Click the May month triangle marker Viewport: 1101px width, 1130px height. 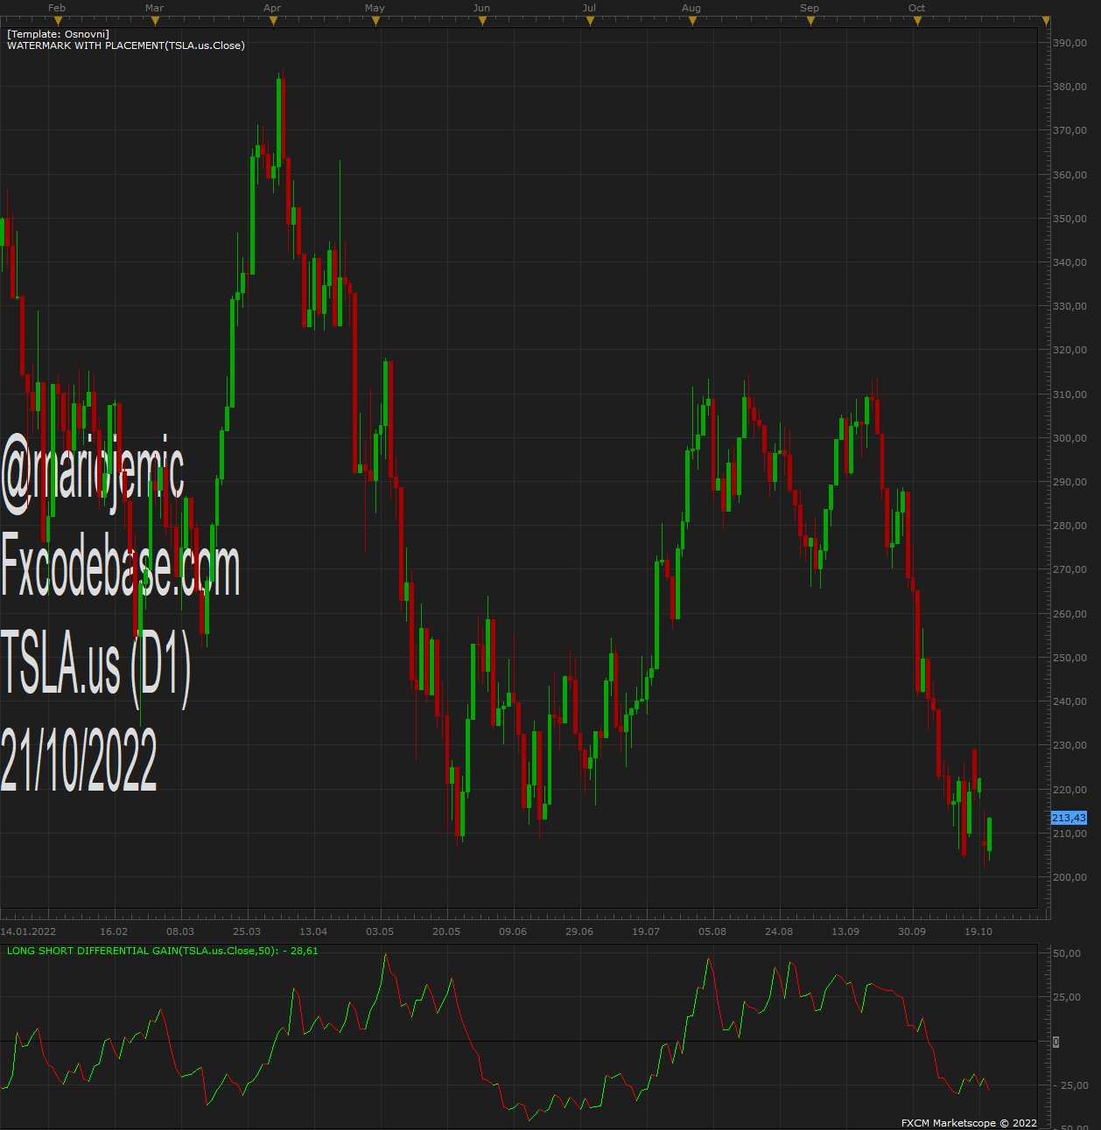(375, 21)
